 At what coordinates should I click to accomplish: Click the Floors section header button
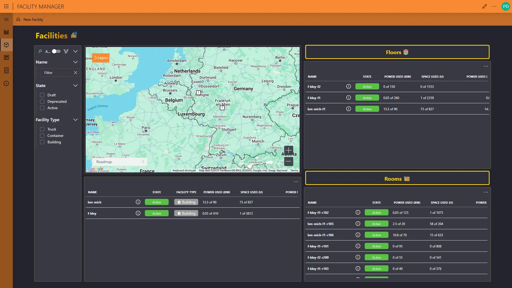pos(397,52)
